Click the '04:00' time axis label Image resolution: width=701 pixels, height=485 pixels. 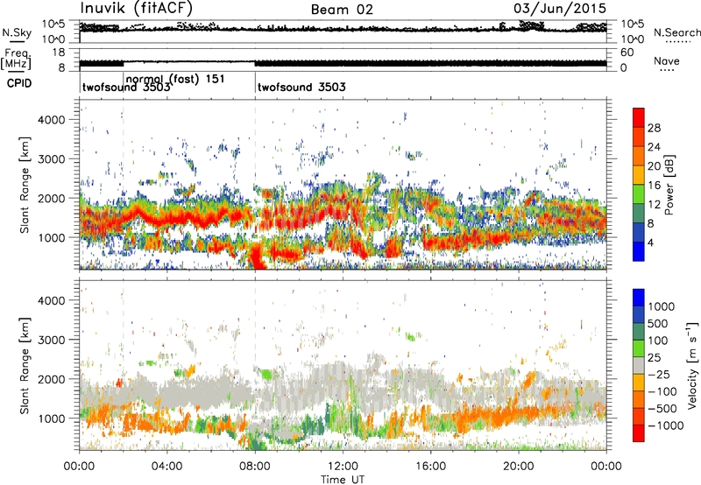166,467
